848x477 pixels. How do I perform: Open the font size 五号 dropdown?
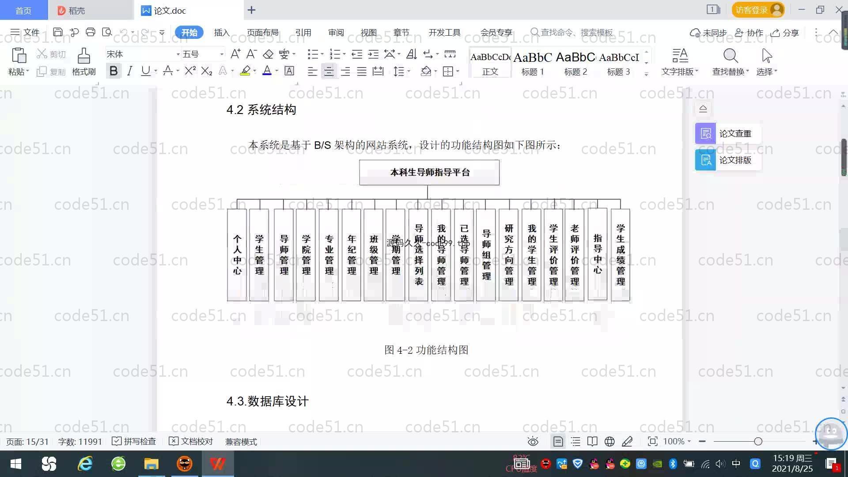point(222,54)
